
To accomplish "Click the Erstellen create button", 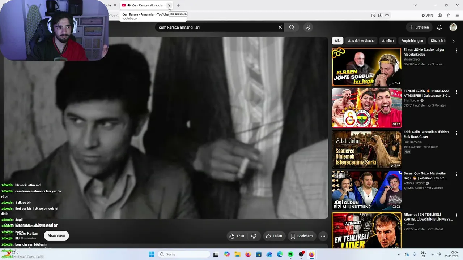I will 419,27.
